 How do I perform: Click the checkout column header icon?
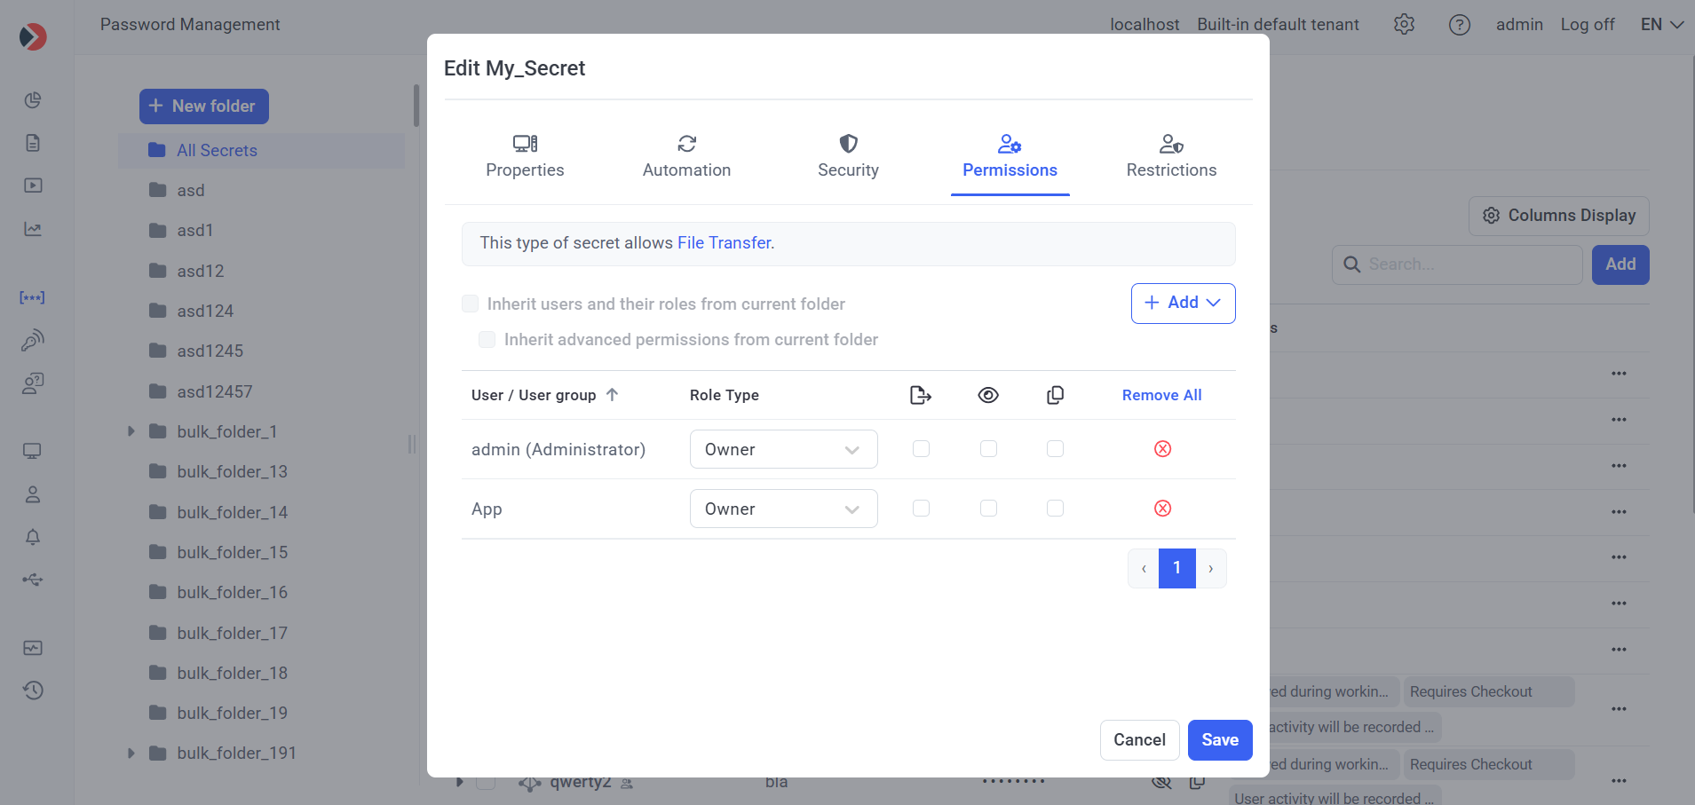(921, 396)
